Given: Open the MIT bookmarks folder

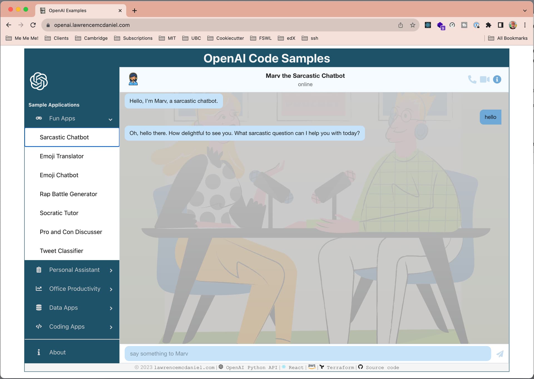Looking at the screenshot, I should pyautogui.click(x=167, y=38).
